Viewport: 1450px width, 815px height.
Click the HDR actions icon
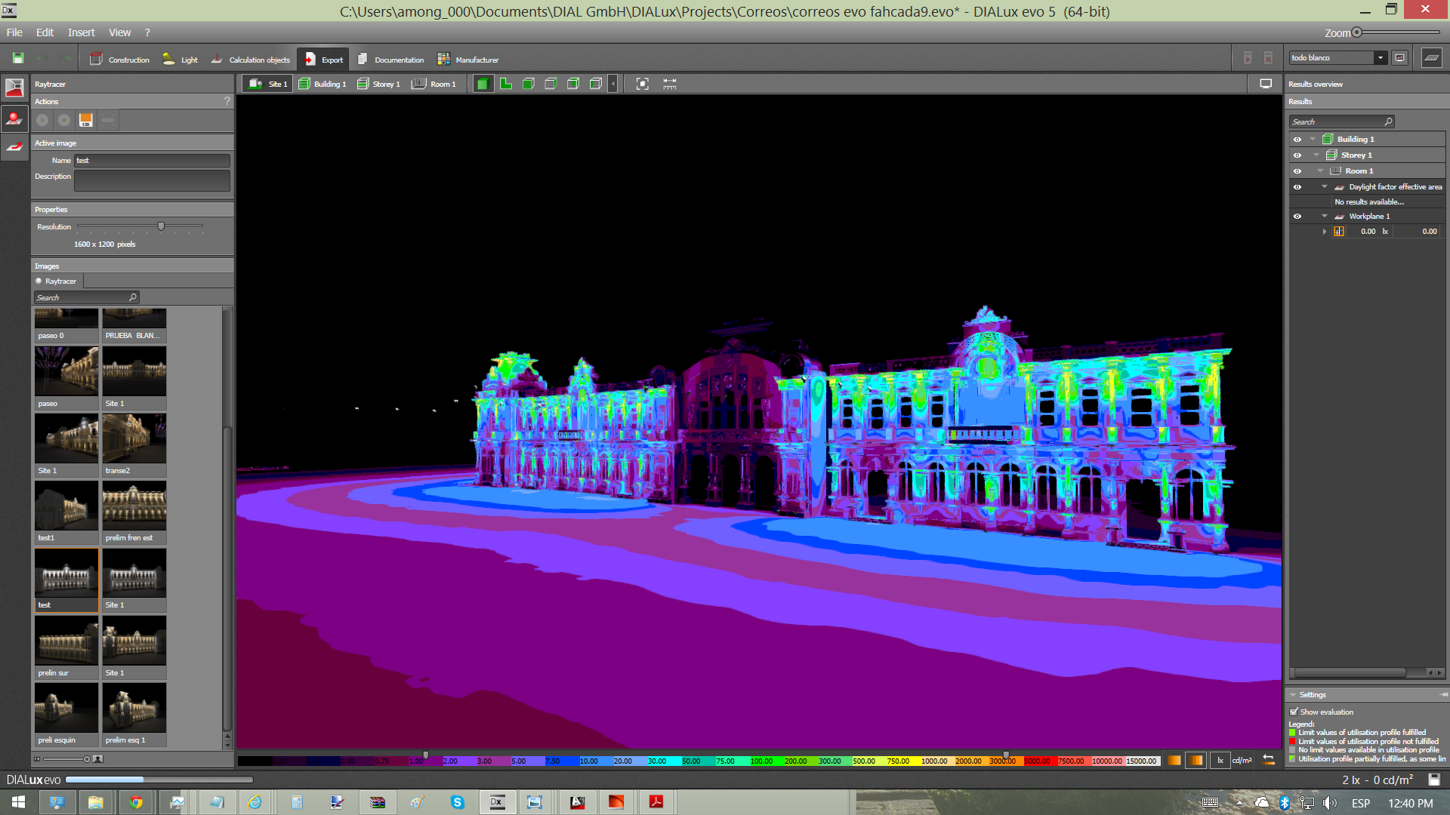108,120
